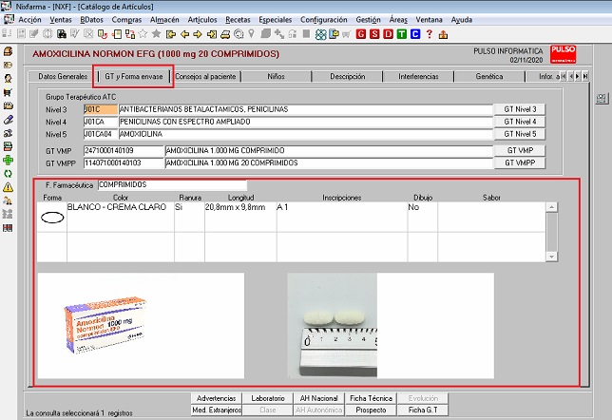This screenshot has height=420, width=612.
Task: Click the yellow warning triangle sidebar icon
Action: (x=8, y=187)
